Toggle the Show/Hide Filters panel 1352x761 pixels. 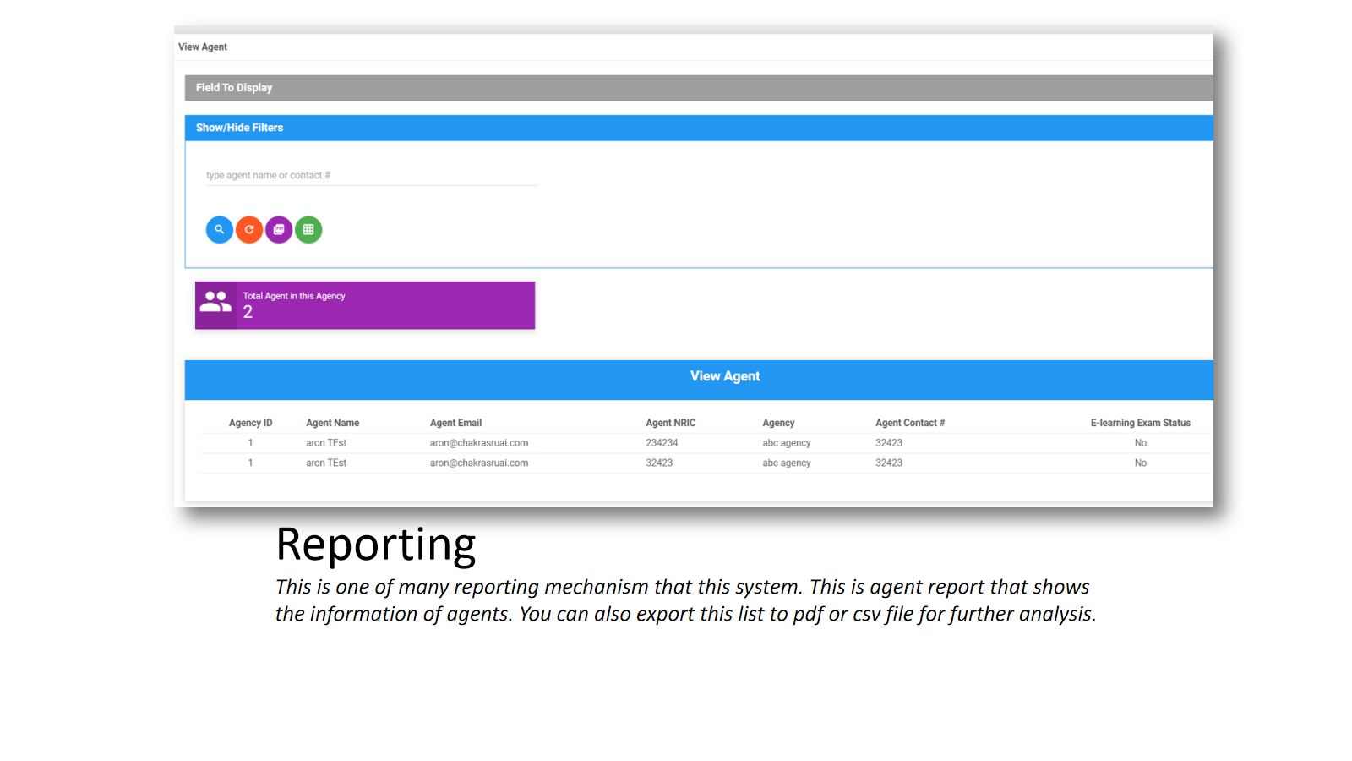[699, 128]
